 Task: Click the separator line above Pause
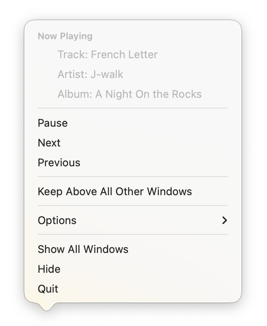133,108
